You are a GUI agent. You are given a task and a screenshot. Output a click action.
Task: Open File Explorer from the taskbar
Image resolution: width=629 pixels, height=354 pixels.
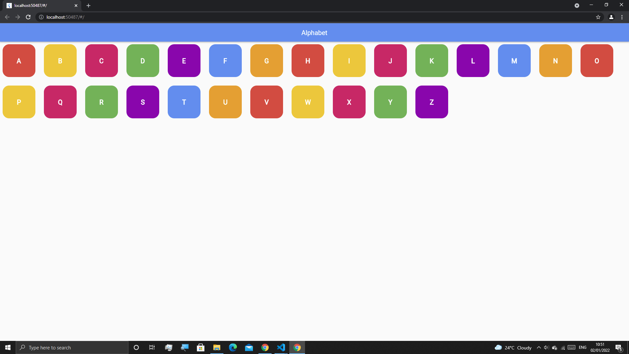[217, 347]
